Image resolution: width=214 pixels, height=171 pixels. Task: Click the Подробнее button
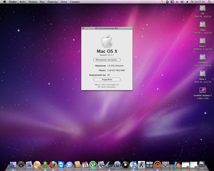click(107, 79)
